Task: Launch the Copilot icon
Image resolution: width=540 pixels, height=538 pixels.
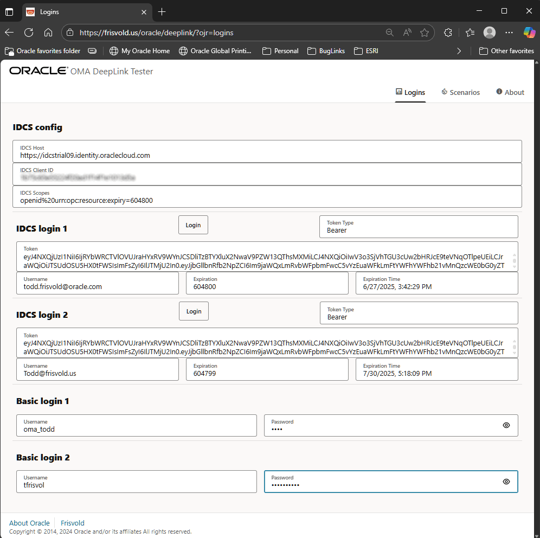Action: (529, 33)
